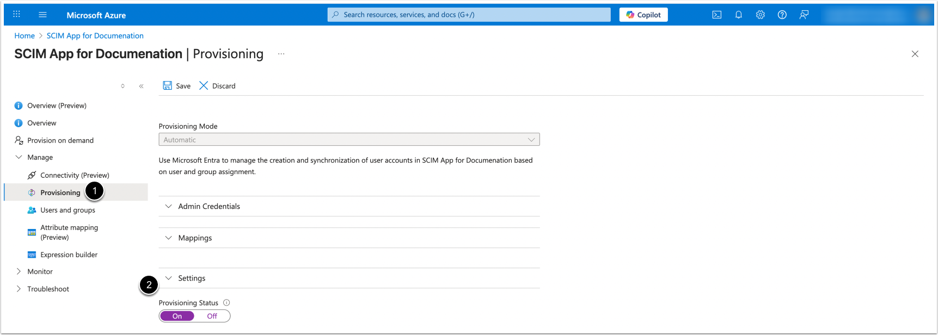Screen dimensions: 938x335
Task: Collapse the side navigation with double chevron
Action: tap(141, 86)
